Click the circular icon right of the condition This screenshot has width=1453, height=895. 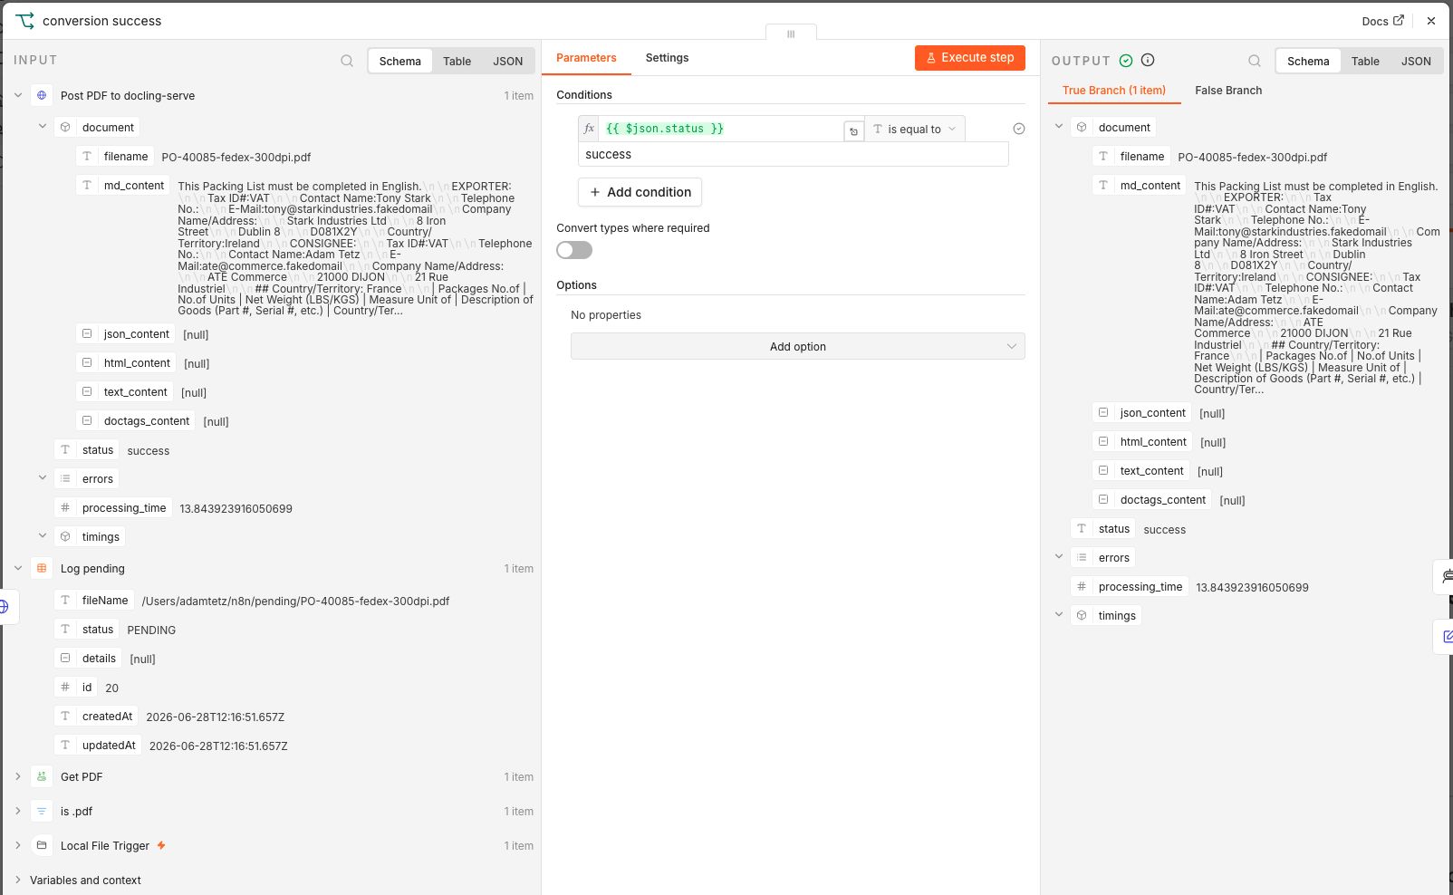(x=1019, y=130)
